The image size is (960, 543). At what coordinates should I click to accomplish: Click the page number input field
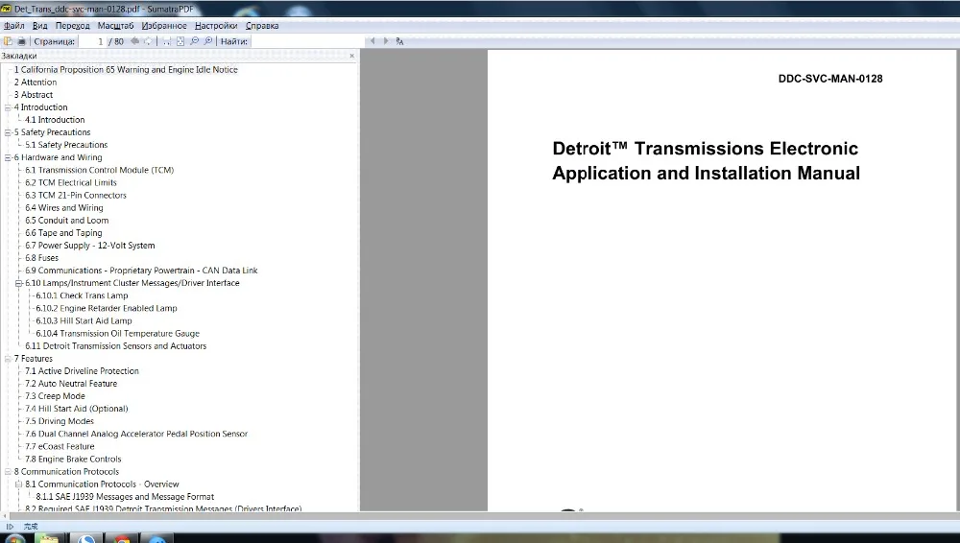[x=92, y=41]
